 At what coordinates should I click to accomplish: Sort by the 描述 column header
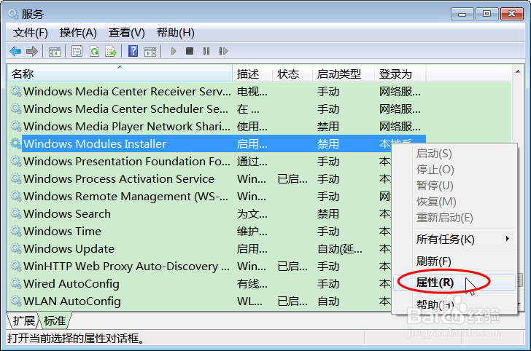pos(252,74)
